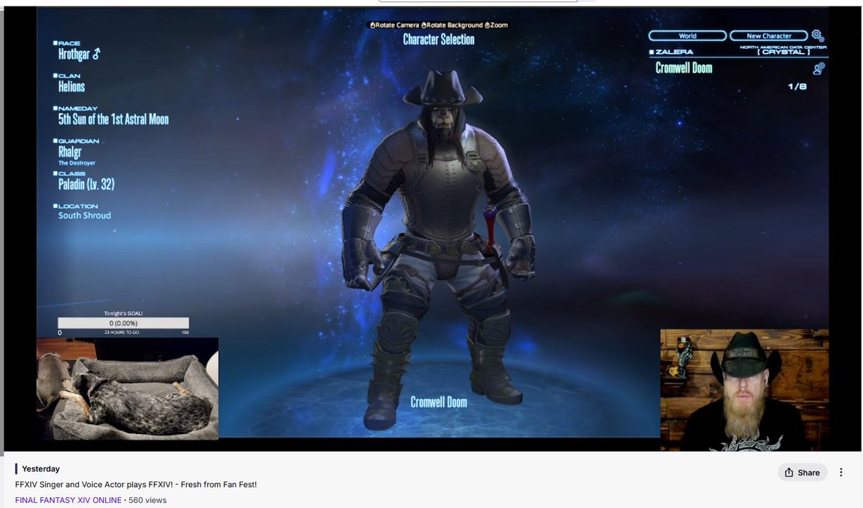
Task: Click the Yesterday date label
Action: (41, 468)
